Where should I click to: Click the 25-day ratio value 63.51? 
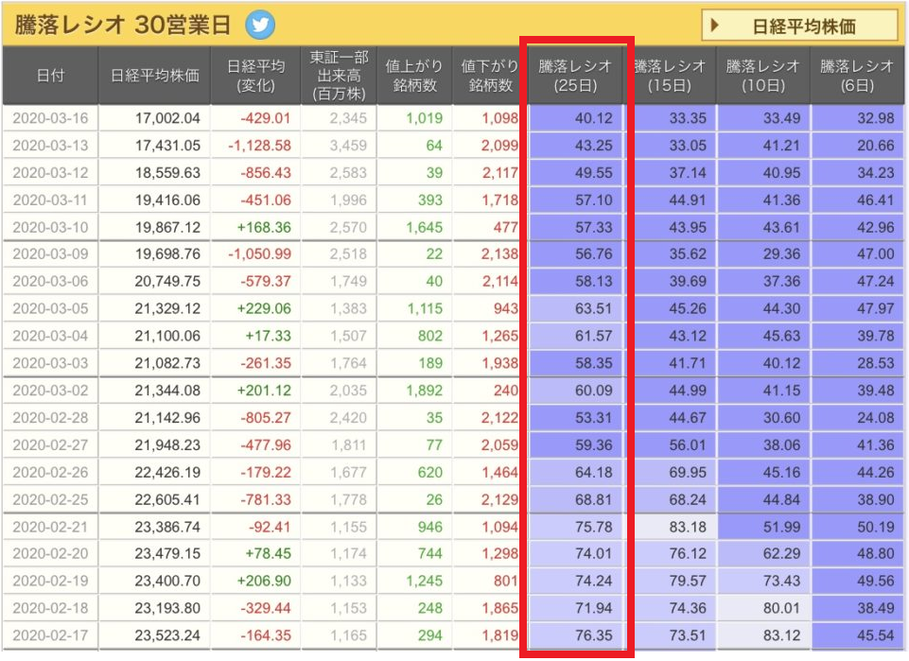[x=594, y=308]
